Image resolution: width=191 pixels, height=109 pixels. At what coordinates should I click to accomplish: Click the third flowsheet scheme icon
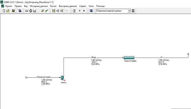coord(62,11)
